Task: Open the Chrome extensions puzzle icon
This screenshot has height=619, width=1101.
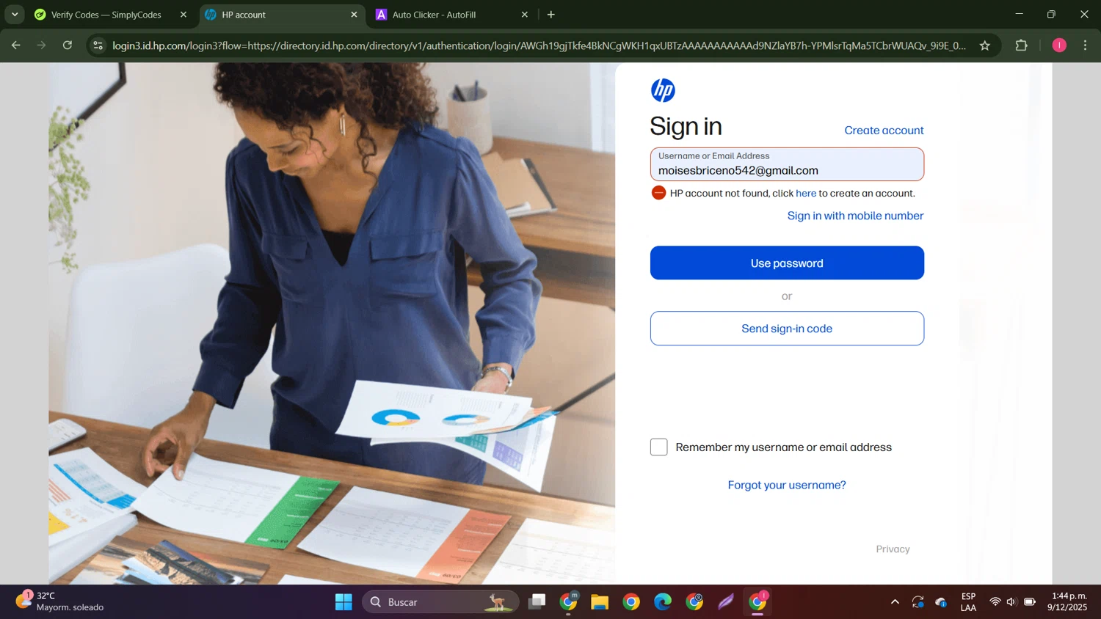Action: coord(1022,45)
